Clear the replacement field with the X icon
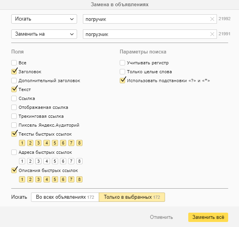Screen dimensions: 239x227 point(212,34)
